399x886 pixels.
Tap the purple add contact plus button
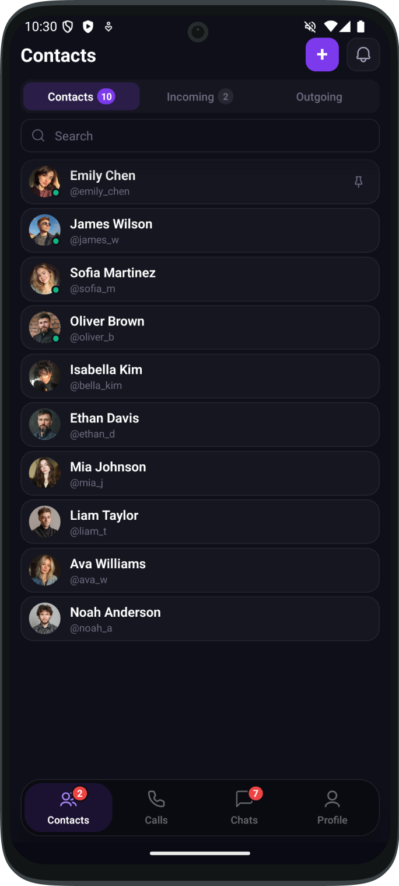[322, 55]
